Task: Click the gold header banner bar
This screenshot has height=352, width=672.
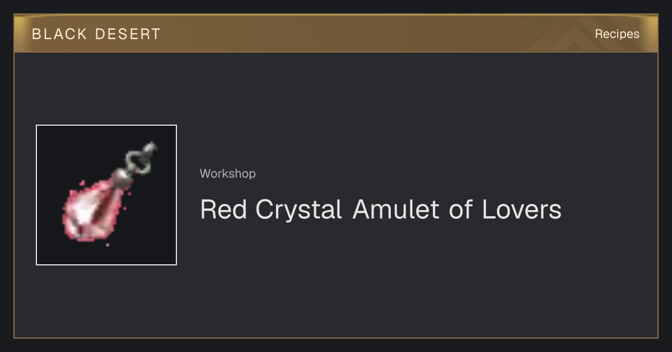Action: [336, 34]
